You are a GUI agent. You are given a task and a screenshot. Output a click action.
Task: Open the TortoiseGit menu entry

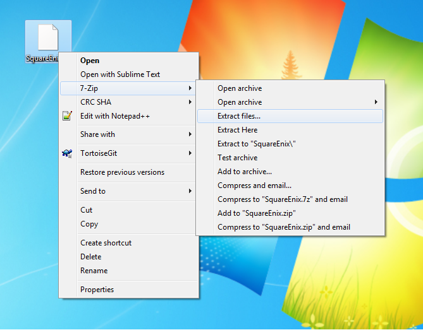point(129,153)
